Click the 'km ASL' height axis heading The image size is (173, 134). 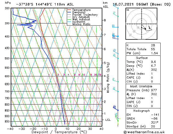[106, 5]
